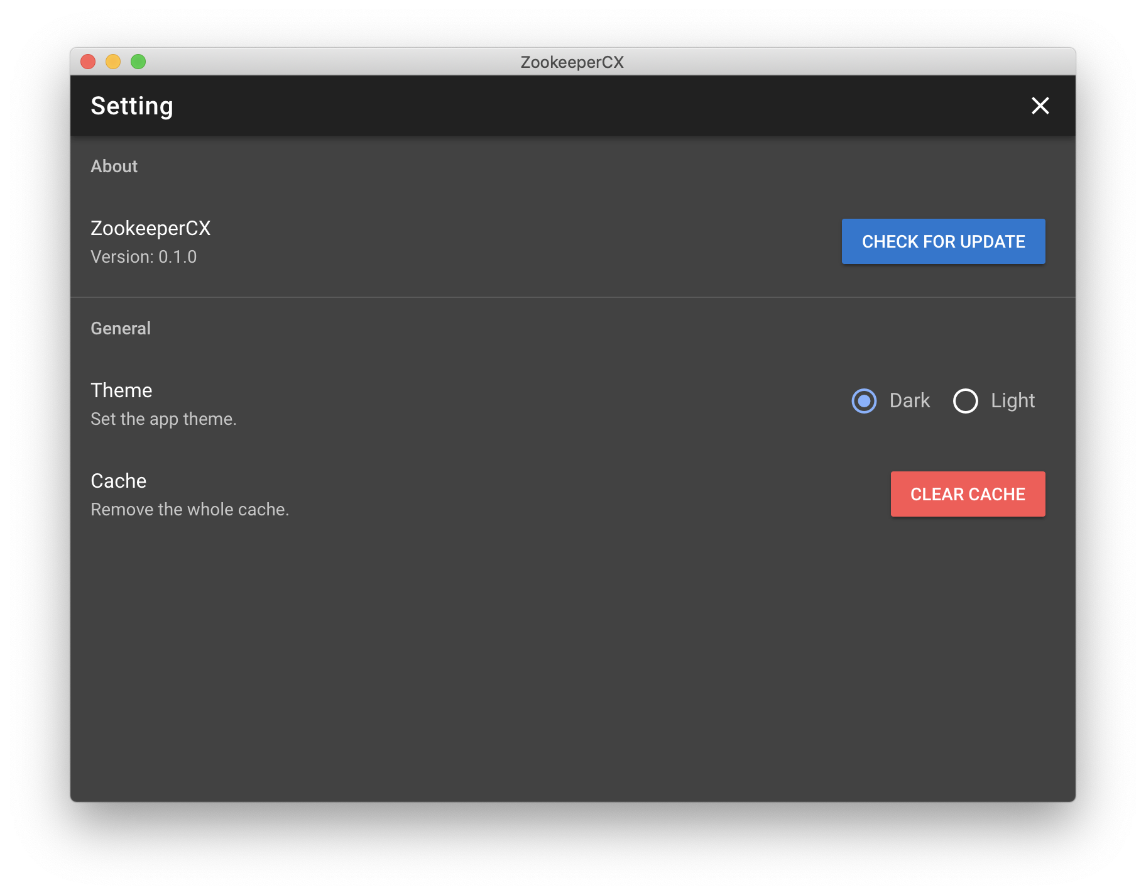Screen dimensions: 1146x895
Task: Click the About section heading
Action: click(x=114, y=167)
